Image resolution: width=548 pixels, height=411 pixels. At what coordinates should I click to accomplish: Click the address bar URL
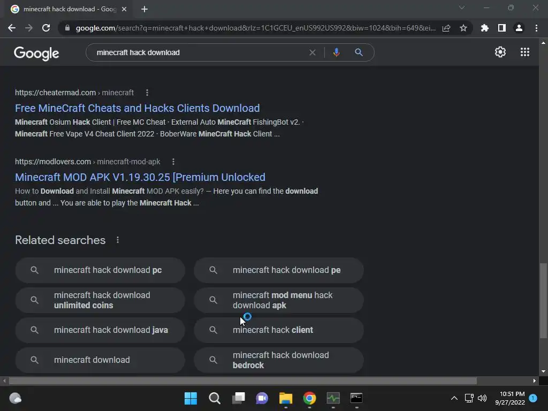click(256, 28)
